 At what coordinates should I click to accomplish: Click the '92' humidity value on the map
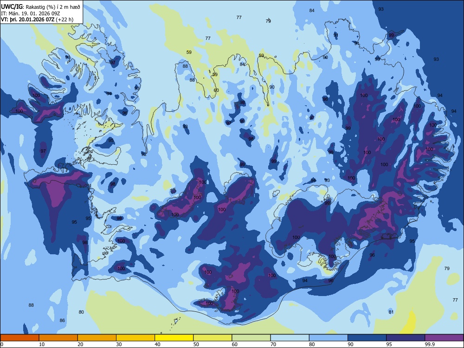pyautogui.click(x=144, y=154)
